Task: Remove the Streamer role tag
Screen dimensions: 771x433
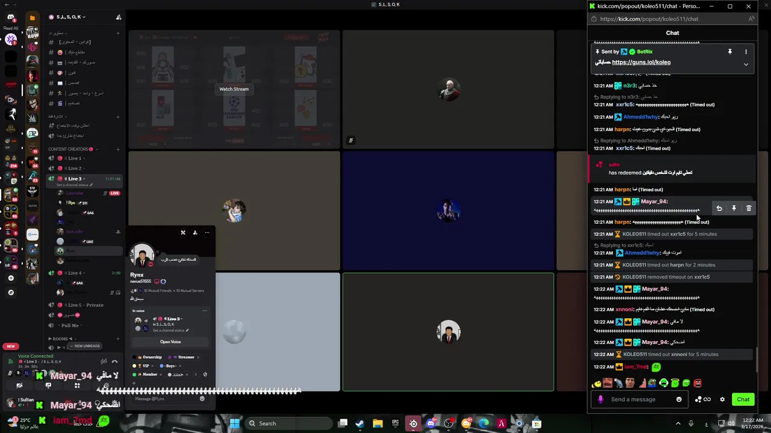Action: (198, 357)
